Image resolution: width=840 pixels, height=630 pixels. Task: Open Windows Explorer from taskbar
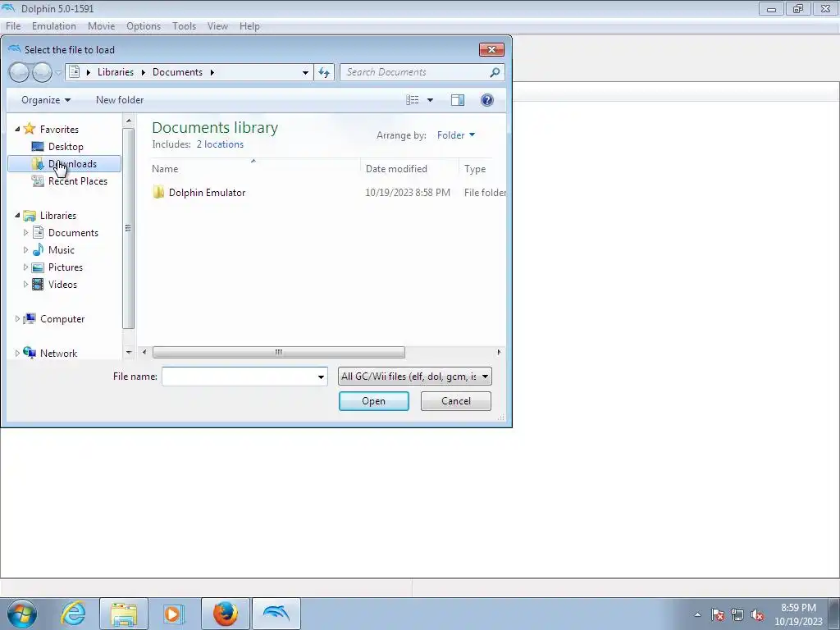[124, 614]
